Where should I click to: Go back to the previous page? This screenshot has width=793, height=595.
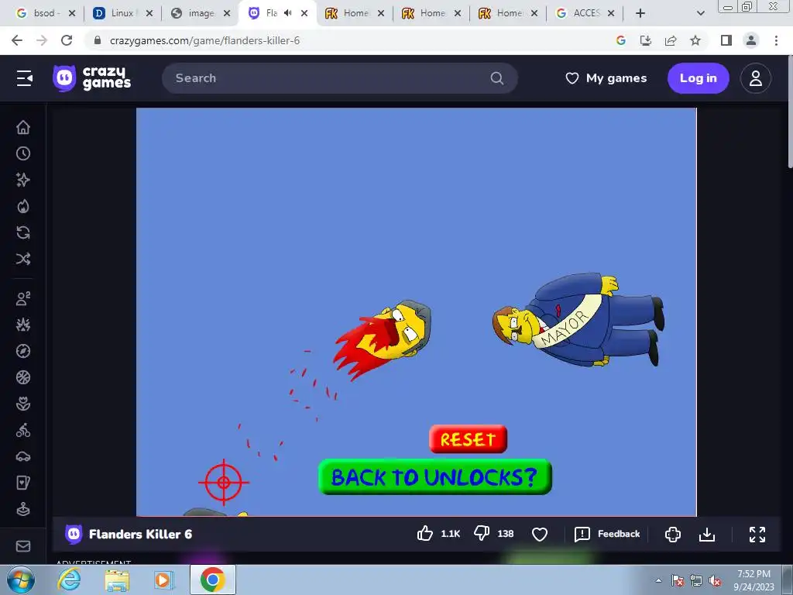pyautogui.click(x=17, y=40)
